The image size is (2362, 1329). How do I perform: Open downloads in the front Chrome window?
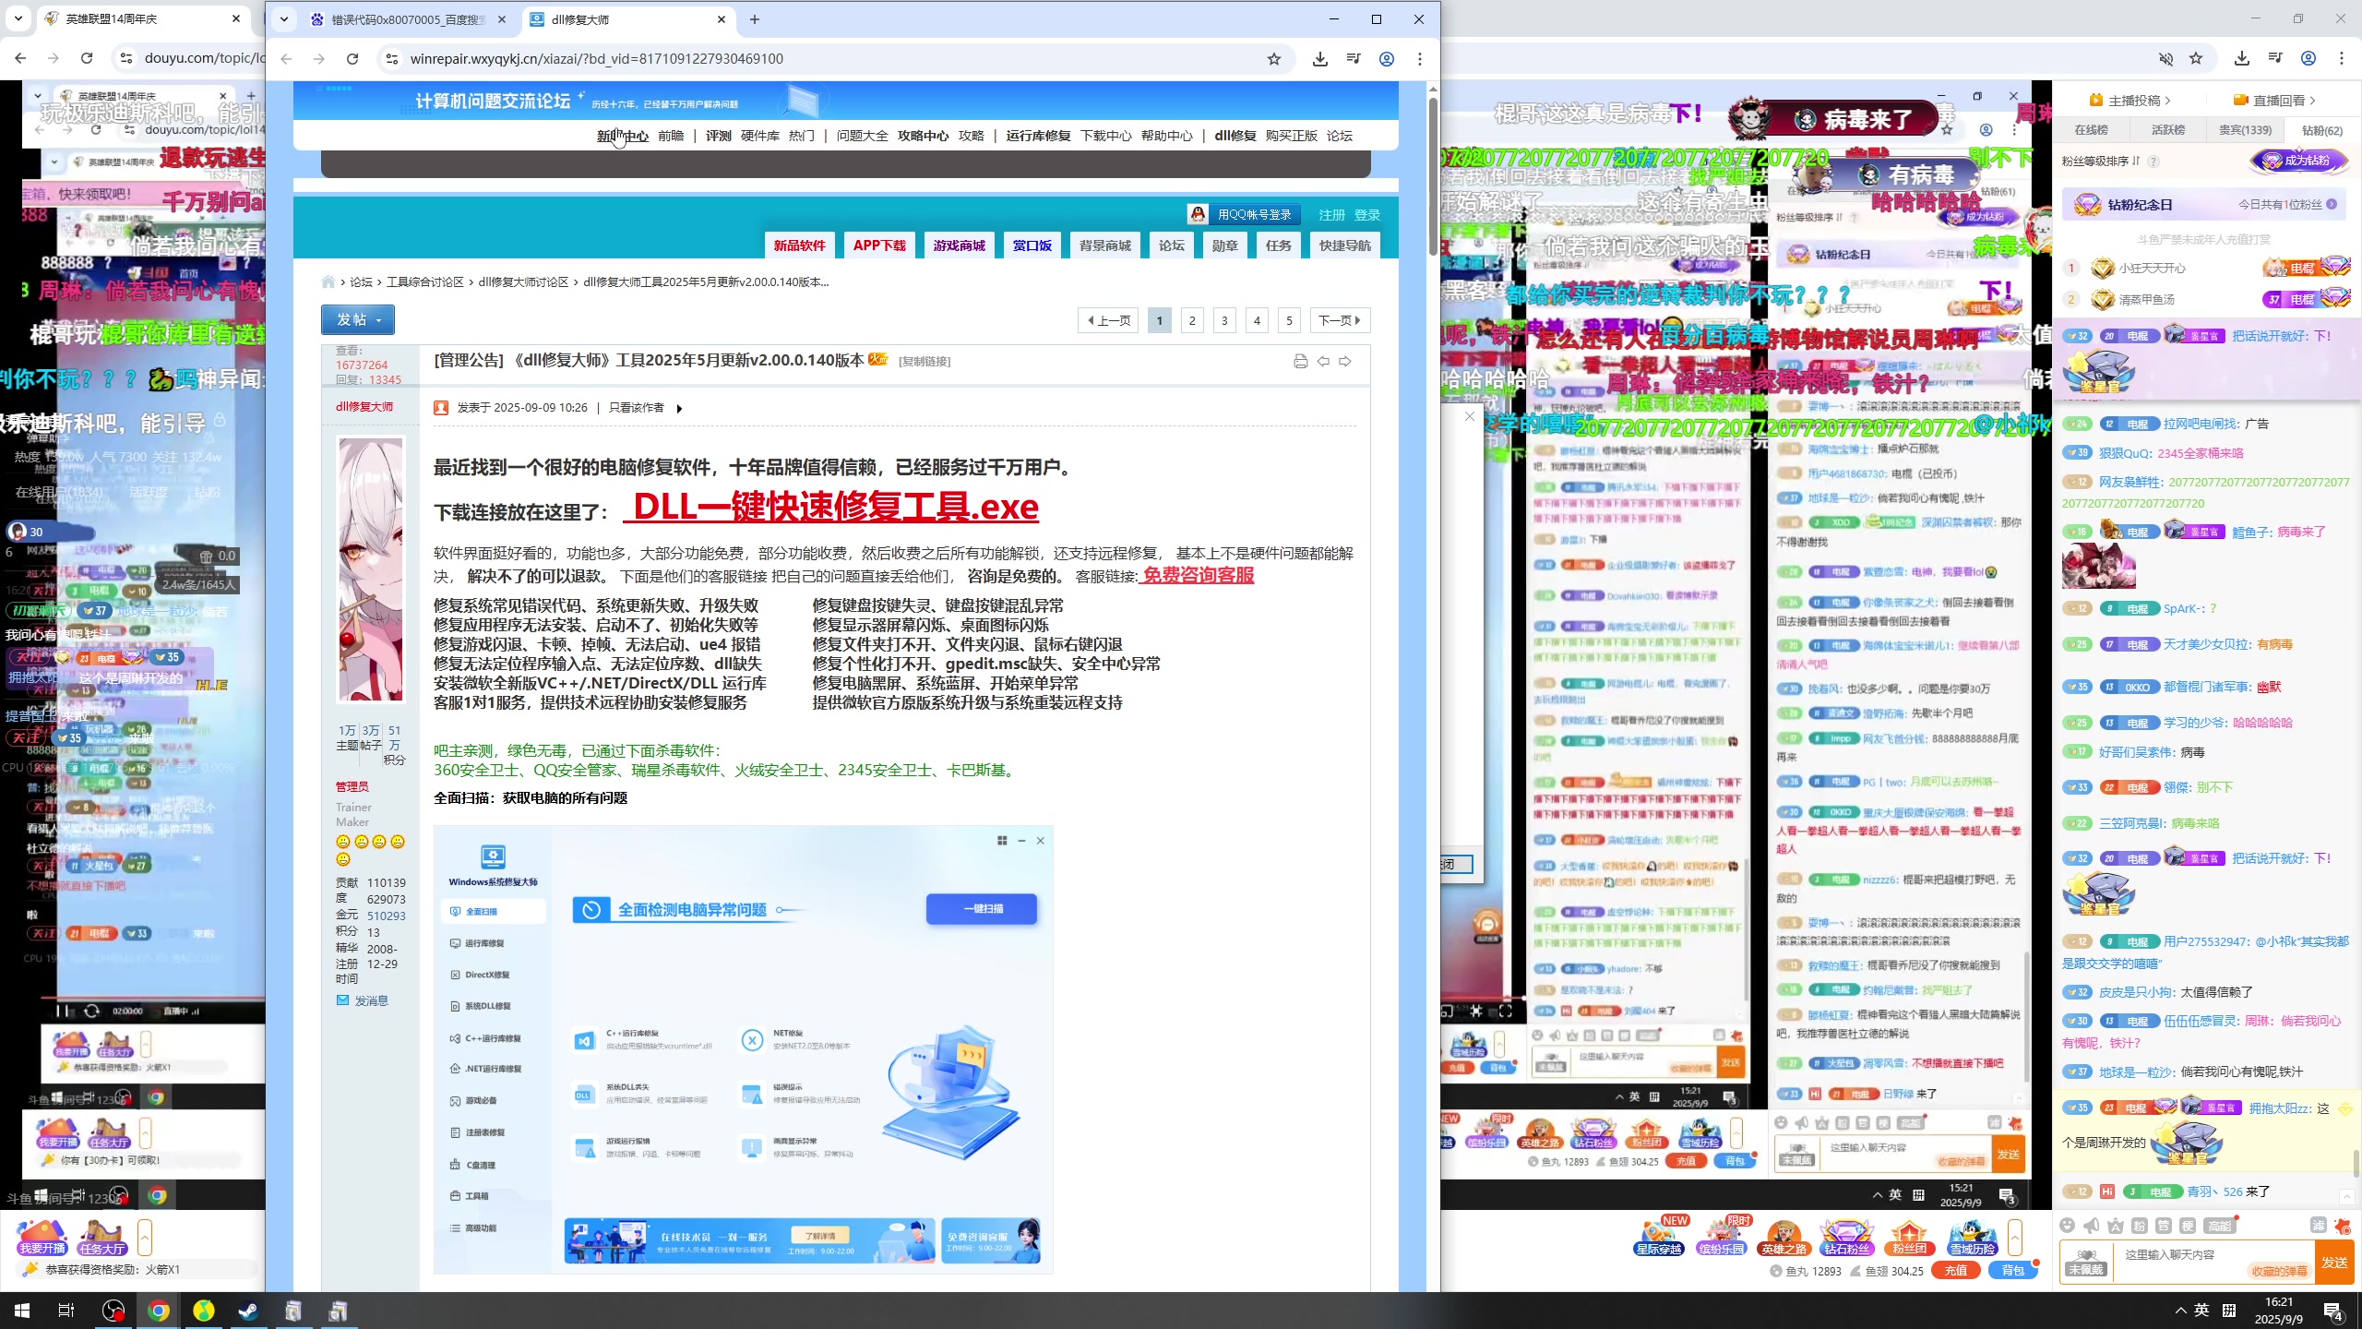1320,59
